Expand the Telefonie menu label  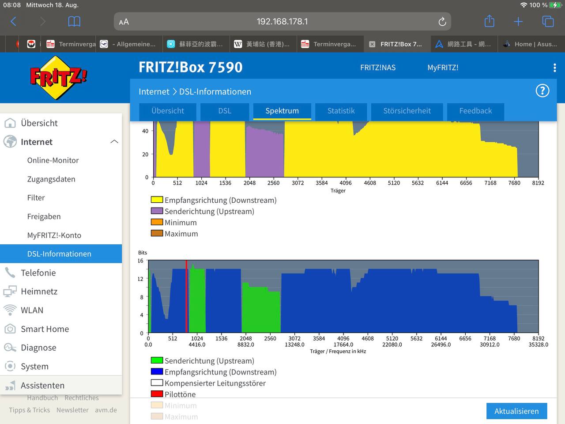coord(38,273)
